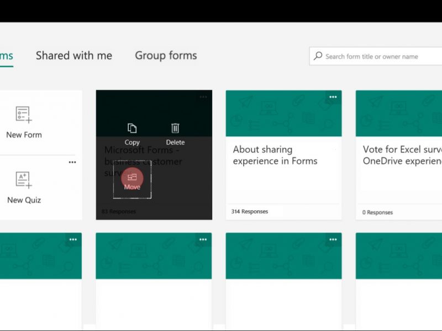Click the 314 Responses text
442x331 pixels.
250,211
